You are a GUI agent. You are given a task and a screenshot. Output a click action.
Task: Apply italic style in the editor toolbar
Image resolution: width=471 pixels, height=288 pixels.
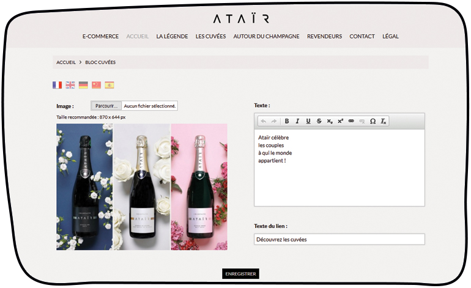tap(297, 121)
